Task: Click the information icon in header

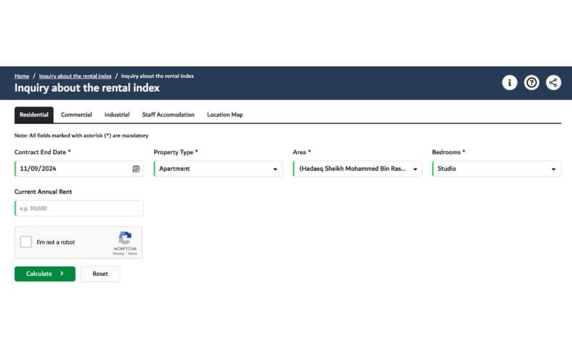Action: point(509,82)
